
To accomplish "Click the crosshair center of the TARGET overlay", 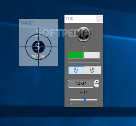I will (38, 47).
